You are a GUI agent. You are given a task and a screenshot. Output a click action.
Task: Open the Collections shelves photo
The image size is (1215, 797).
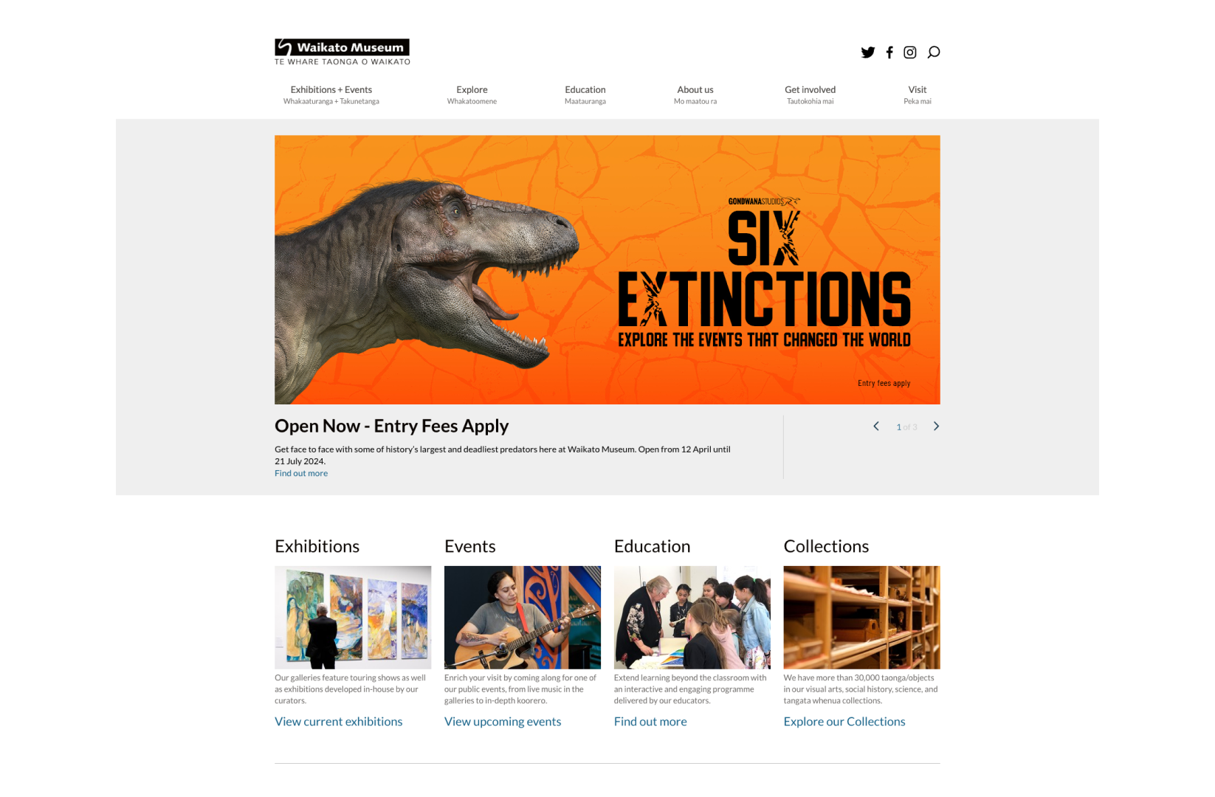(x=862, y=618)
